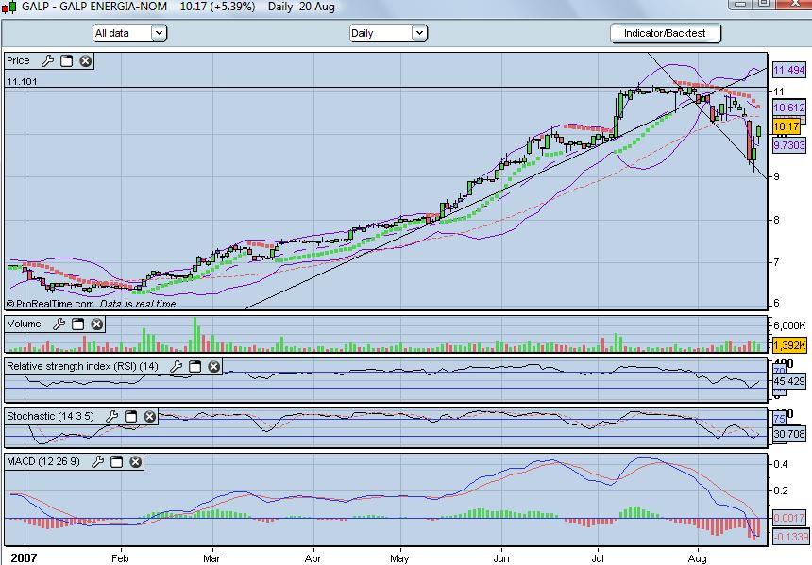
Task: Click the Price panel label
Action: 18,60
